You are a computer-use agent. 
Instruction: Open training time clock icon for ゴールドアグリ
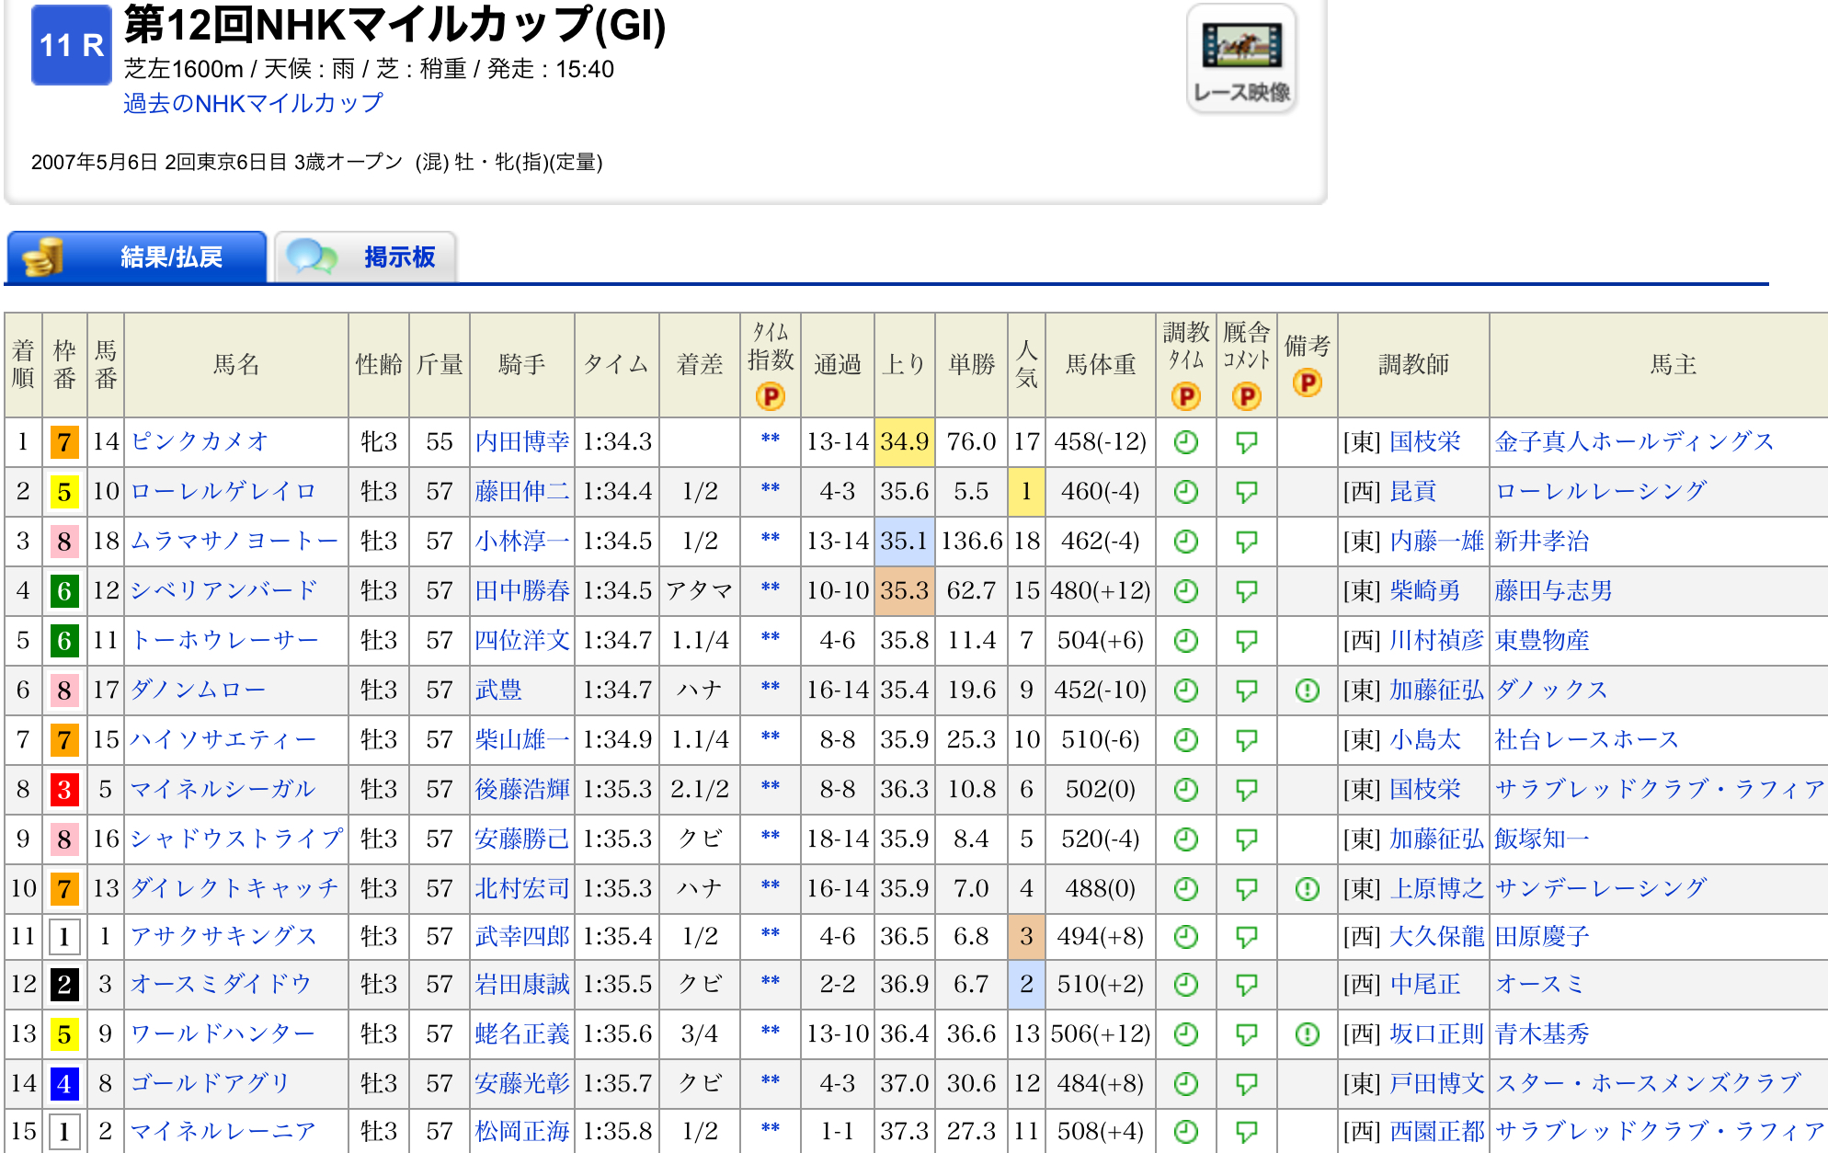pos(1186,1084)
